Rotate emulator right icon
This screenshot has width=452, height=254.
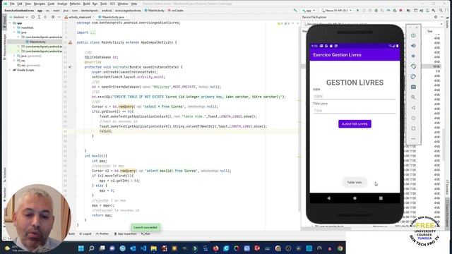413,77
